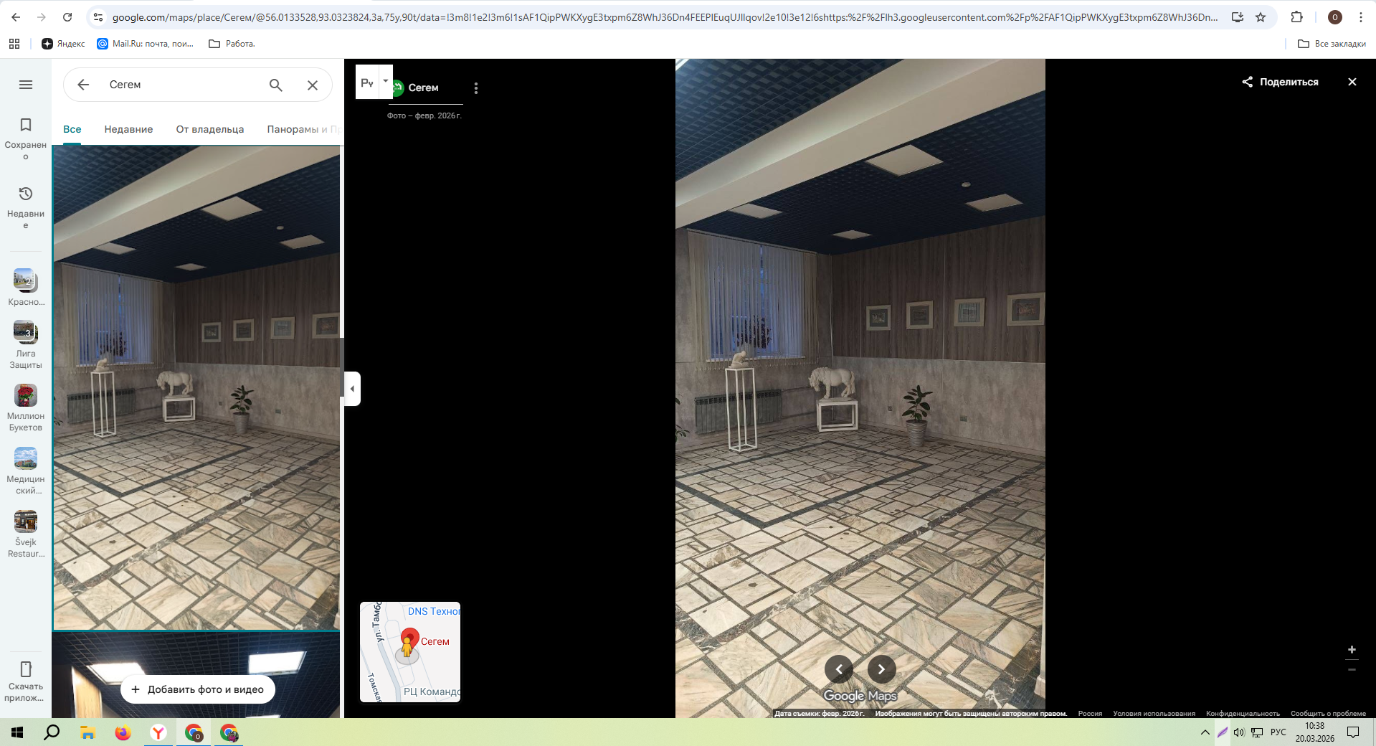
Task: Open the three-dot menu next to Сегем title
Action: [x=476, y=88]
